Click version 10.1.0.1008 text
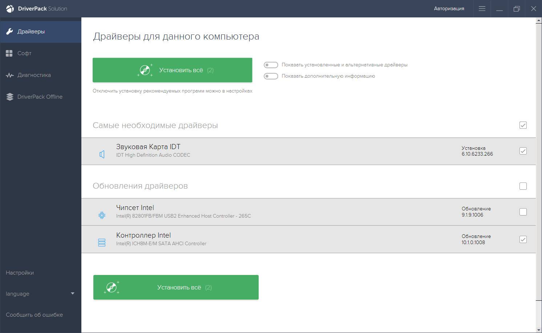This screenshot has width=542, height=333. 473,242
